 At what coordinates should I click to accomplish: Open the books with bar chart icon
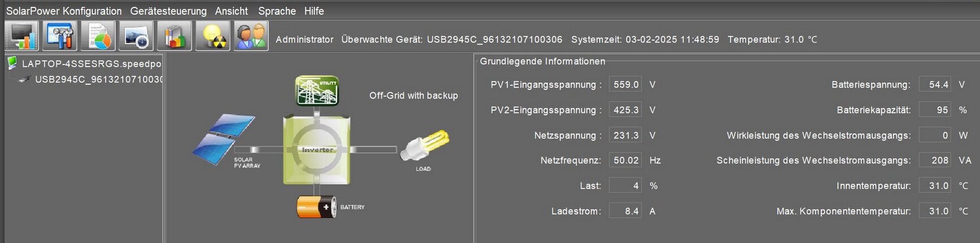click(175, 36)
